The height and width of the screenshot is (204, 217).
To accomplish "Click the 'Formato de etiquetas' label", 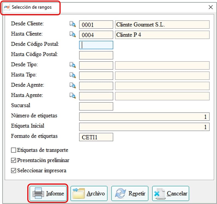I will tap(34, 136).
